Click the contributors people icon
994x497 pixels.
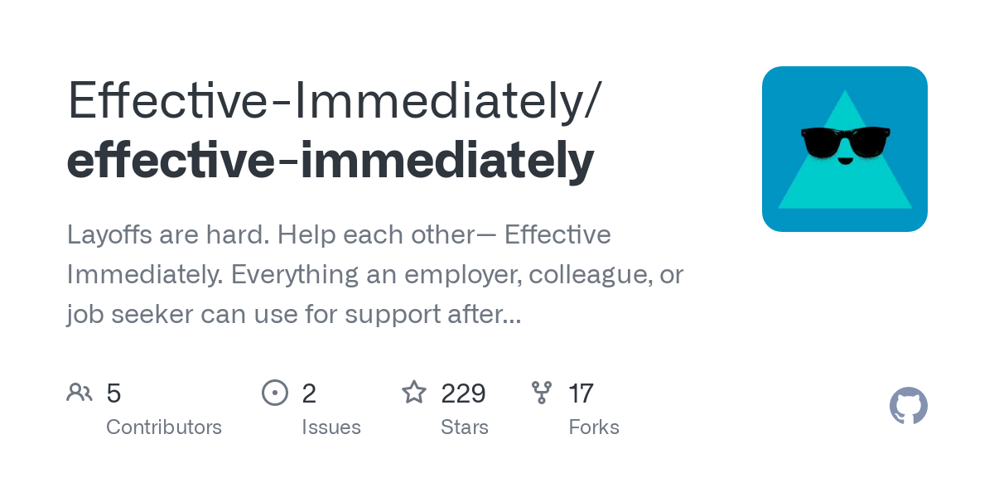pos(80,392)
